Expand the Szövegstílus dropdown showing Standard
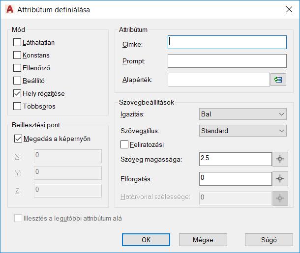The width and height of the screenshot is (300, 253). (x=243, y=131)
